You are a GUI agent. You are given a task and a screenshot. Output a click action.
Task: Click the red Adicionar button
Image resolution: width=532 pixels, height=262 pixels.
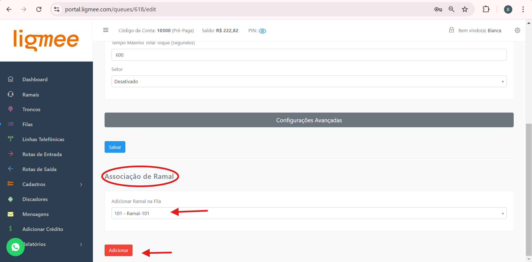[x=118, y=250]
